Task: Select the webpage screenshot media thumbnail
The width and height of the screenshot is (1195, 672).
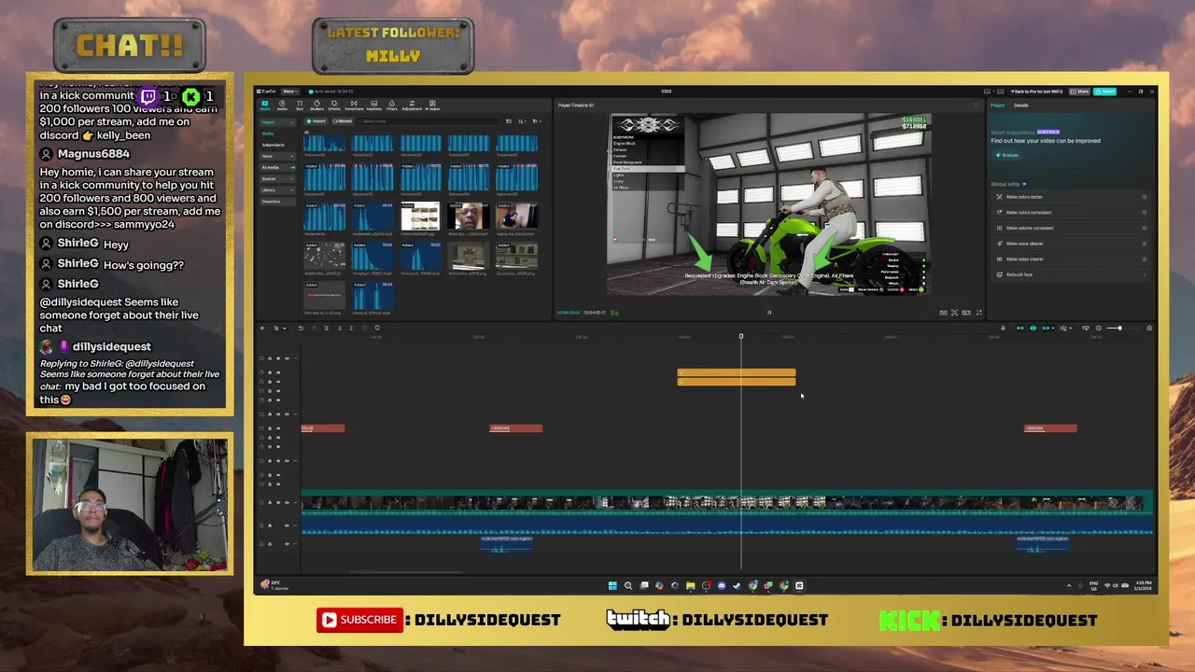Action: coord(420,217)
